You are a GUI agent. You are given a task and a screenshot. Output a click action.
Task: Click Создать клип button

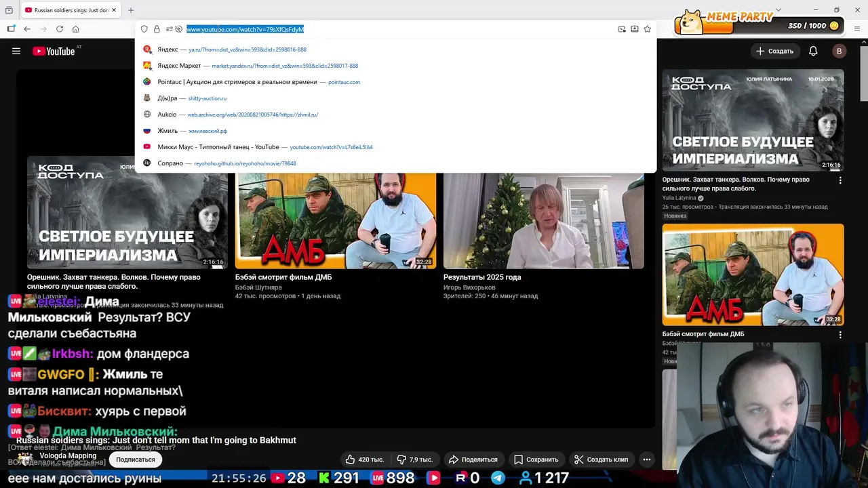click(601, 460)
